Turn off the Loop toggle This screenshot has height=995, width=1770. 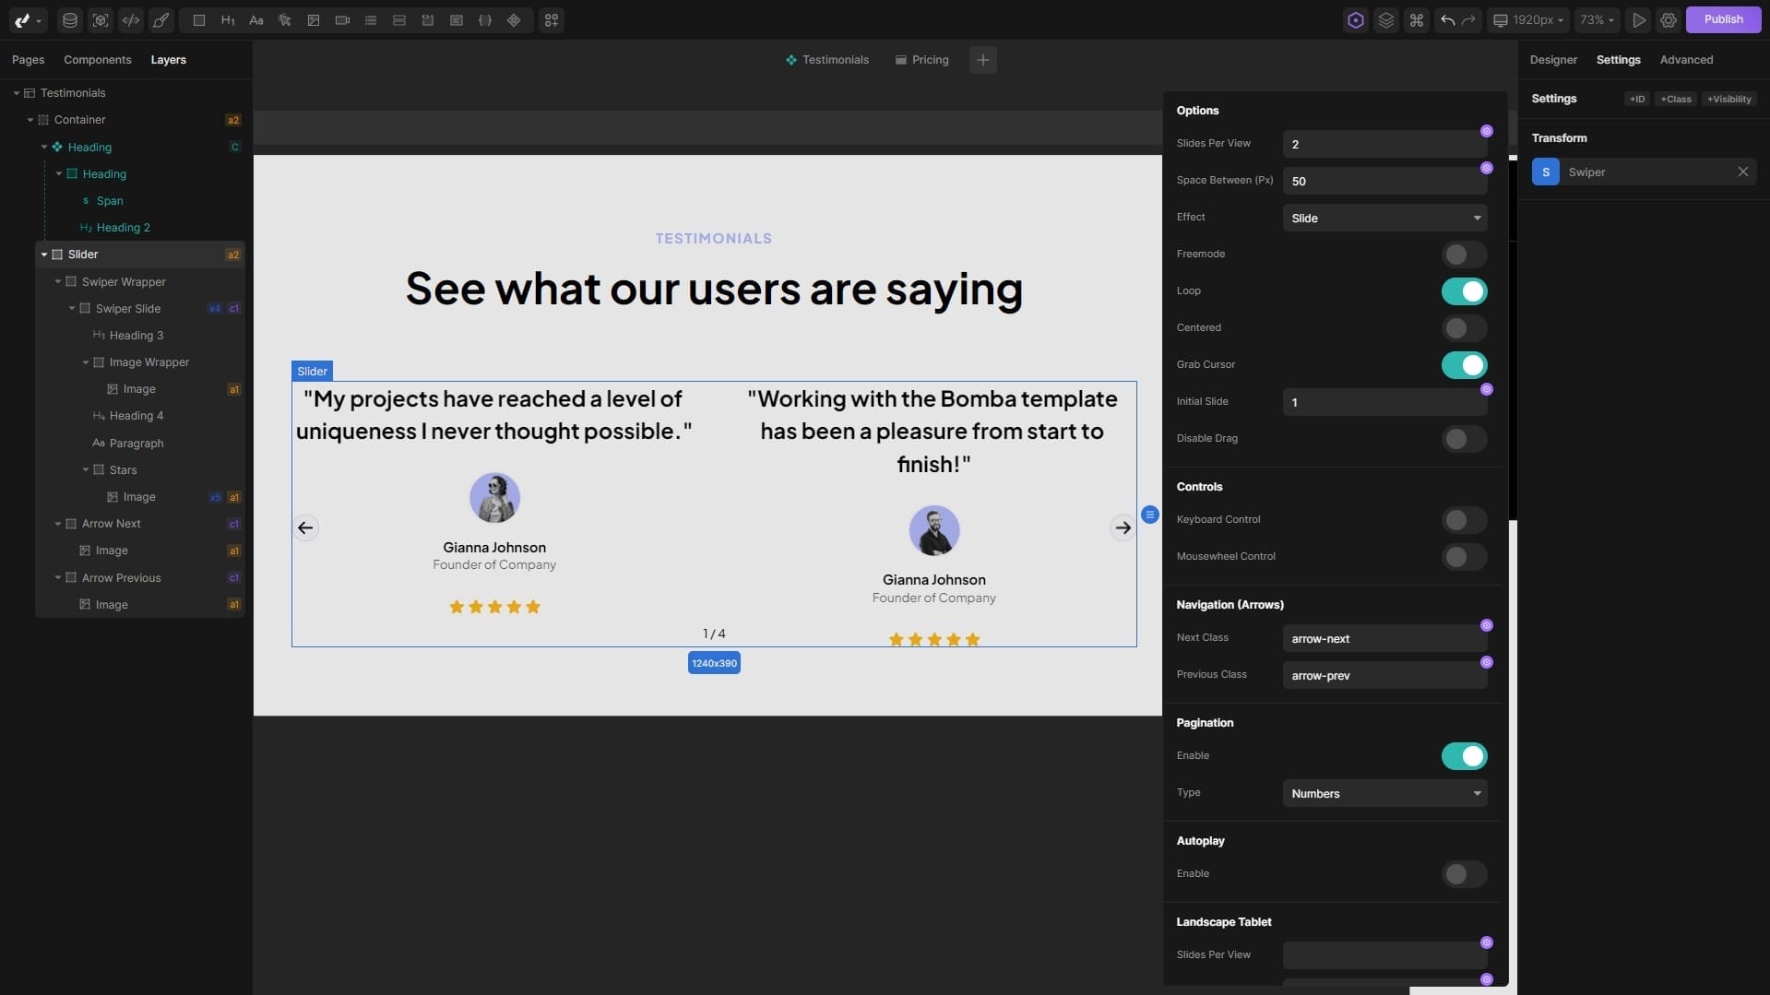pyautogui.click(x=1463, y=291)
